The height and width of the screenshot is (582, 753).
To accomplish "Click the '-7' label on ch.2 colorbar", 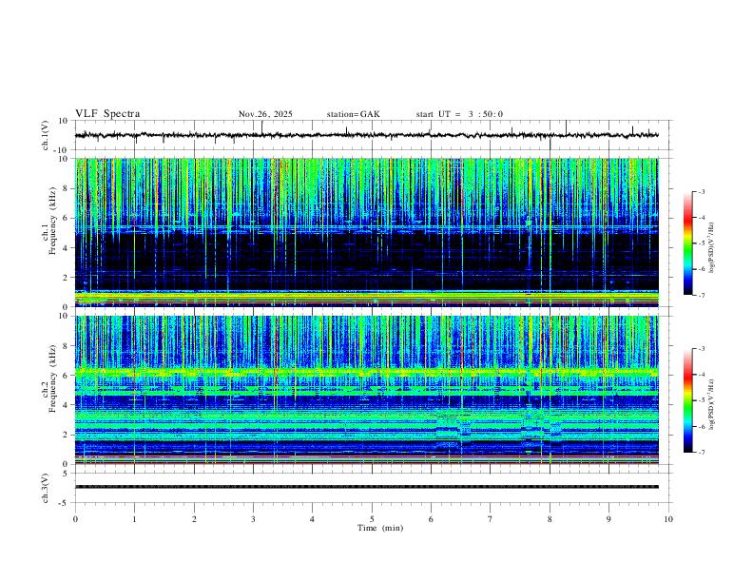I will coord(701,452).
